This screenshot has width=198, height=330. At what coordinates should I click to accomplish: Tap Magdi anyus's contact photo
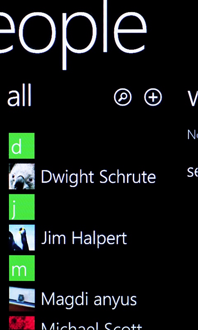pyautogui.click(x=22, y=299)
